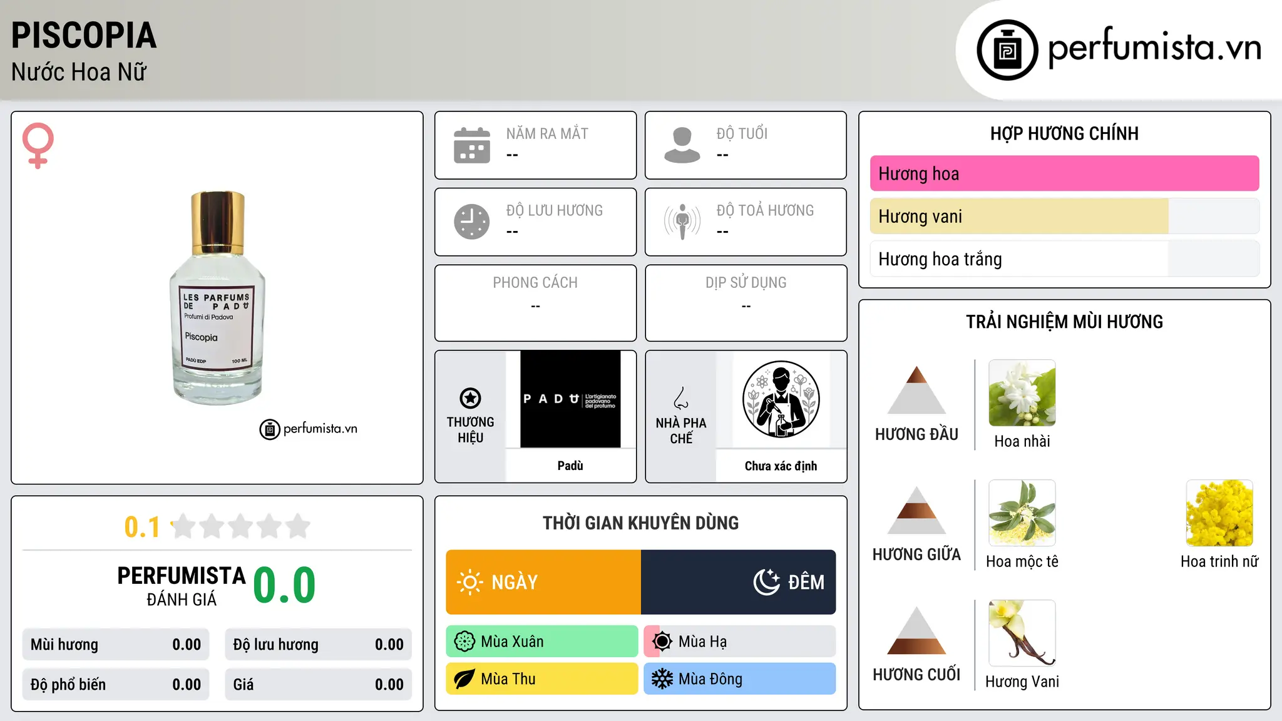Viewport: 1282px width, 721px height.
Task: Select the Ngày daytime segment
Action: coord(543,582)
